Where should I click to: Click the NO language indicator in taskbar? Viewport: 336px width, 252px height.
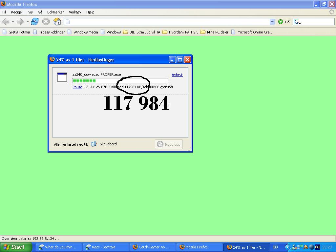click(x=275, y=247)
